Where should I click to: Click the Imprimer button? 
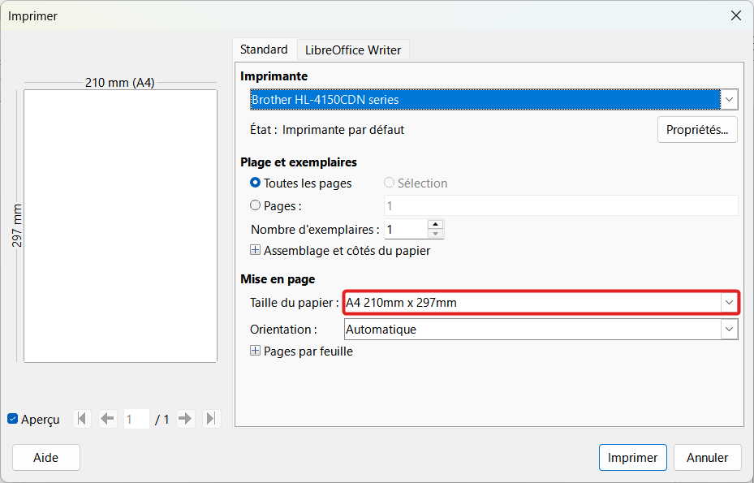pyautogui.click(x=632, y=458)
